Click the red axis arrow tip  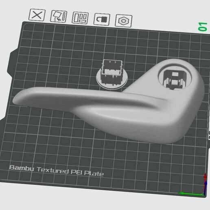[205, 176]
